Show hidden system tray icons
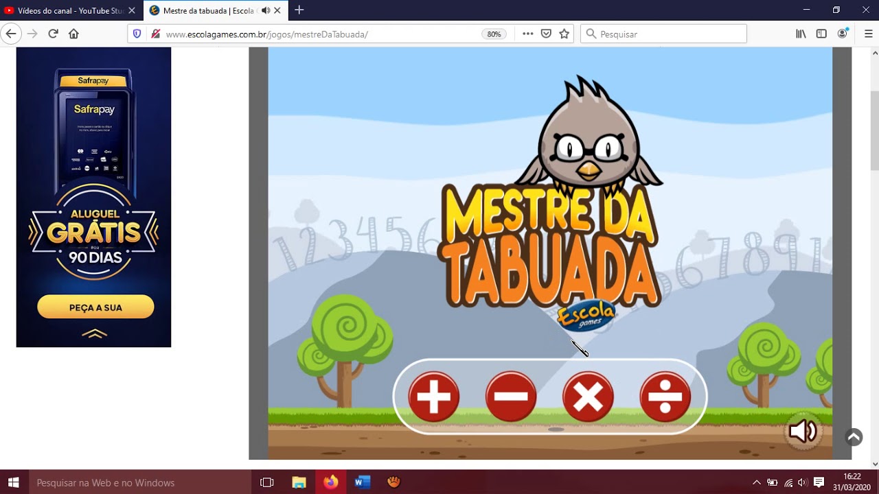Screen dimensions: 879x494 click(x=757, y=482)
